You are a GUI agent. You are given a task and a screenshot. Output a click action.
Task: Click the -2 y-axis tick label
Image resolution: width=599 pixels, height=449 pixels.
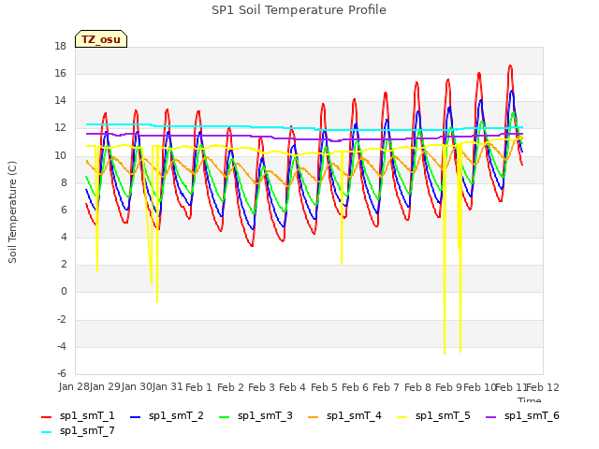pyautogui.click(x=62, y=319)
